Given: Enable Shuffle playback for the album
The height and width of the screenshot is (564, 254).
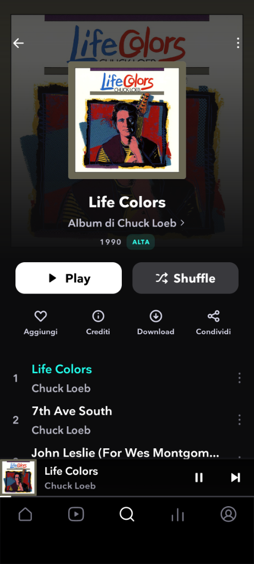Looking at the screenshot, I should click(186, 278).
